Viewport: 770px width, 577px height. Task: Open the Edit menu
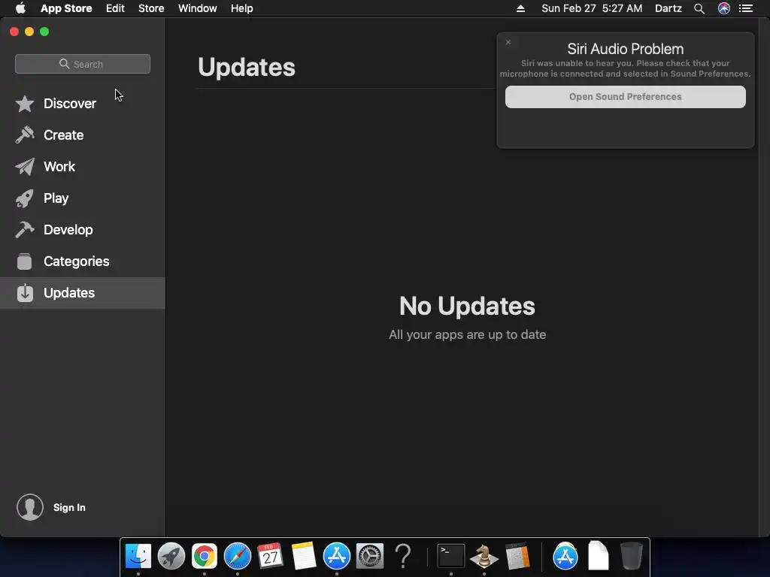pyautogui.click(x=115, y=8)
